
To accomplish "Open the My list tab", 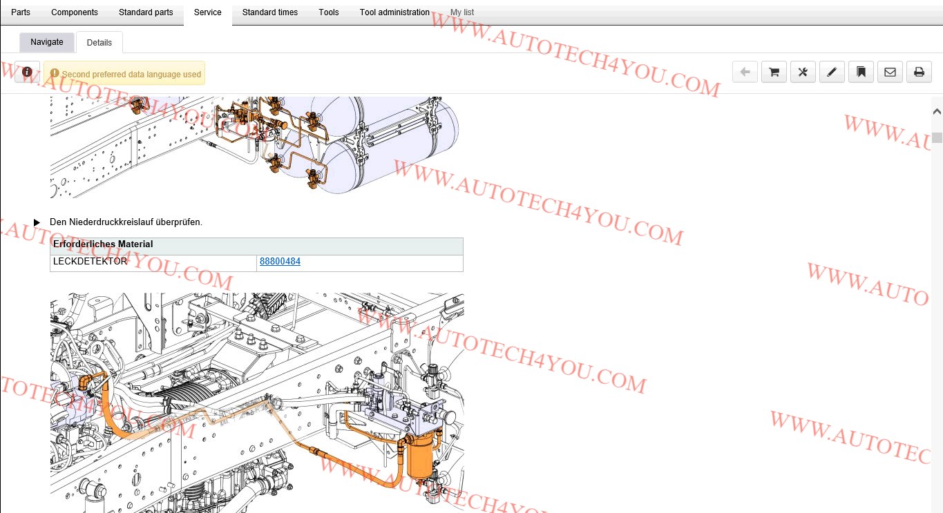I will click(462, 12).
